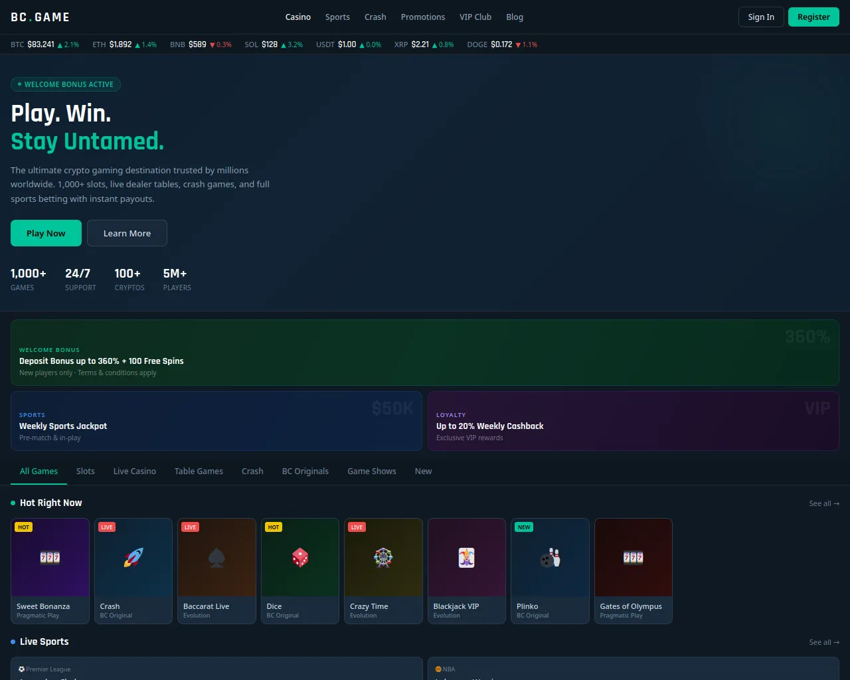Open the Promotions menu item

(423, 17)
